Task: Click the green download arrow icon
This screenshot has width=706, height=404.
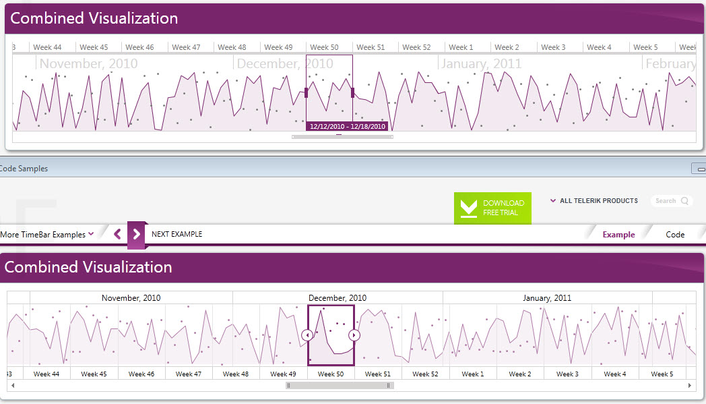Action: [468, 208]
